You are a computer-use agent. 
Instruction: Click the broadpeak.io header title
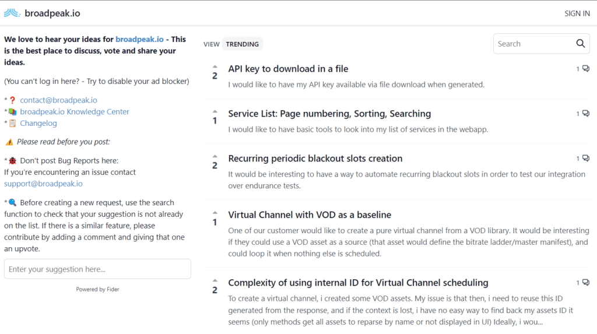52,13
